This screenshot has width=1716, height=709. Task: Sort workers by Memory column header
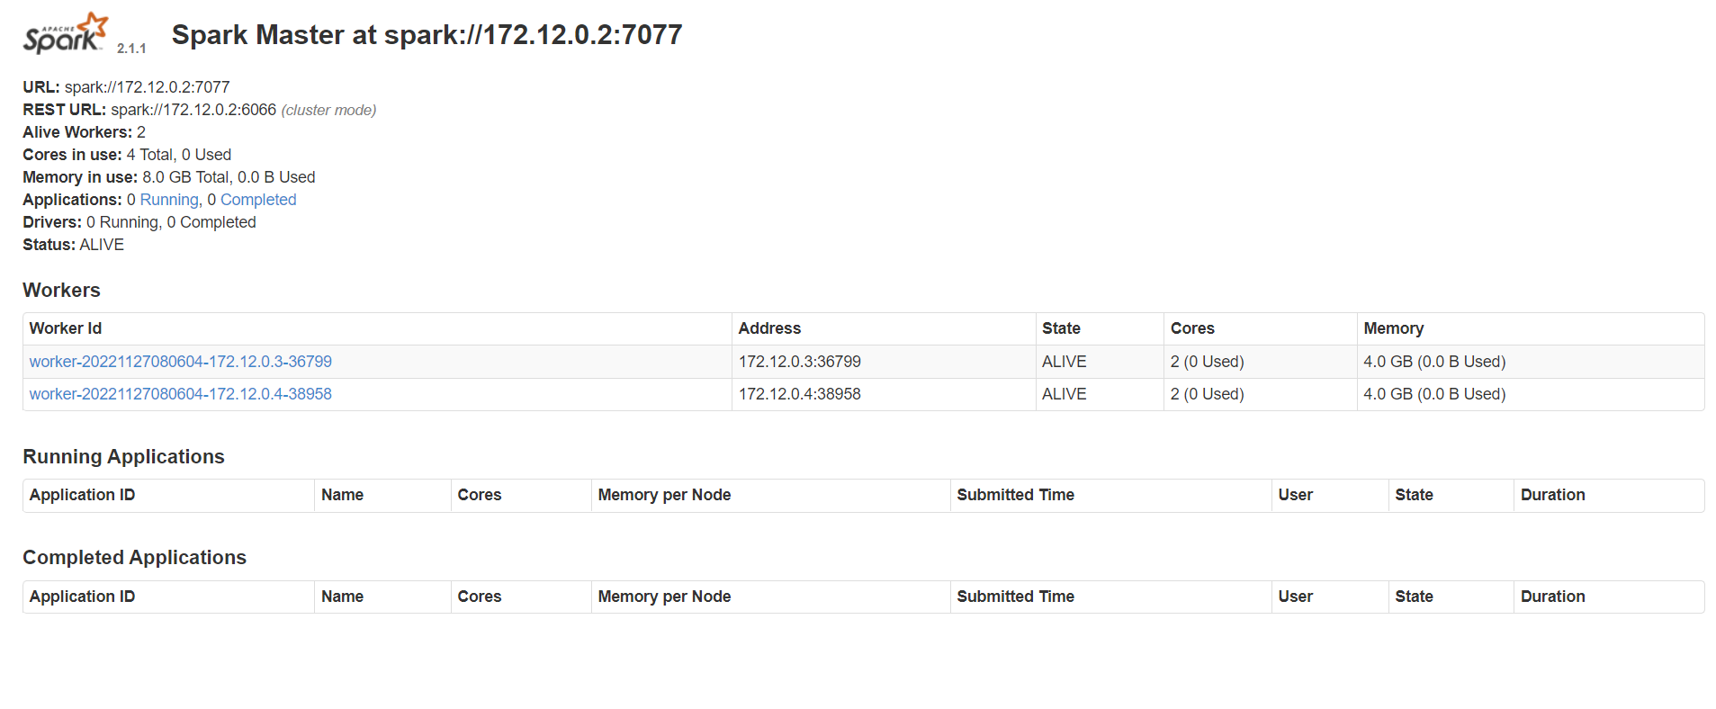pos(1393,328)
